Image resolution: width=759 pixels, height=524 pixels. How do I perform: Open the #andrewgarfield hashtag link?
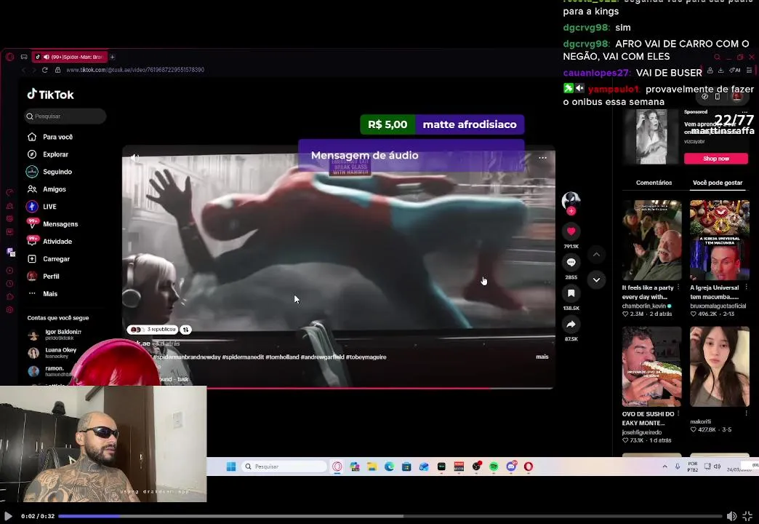pos(322,357)
